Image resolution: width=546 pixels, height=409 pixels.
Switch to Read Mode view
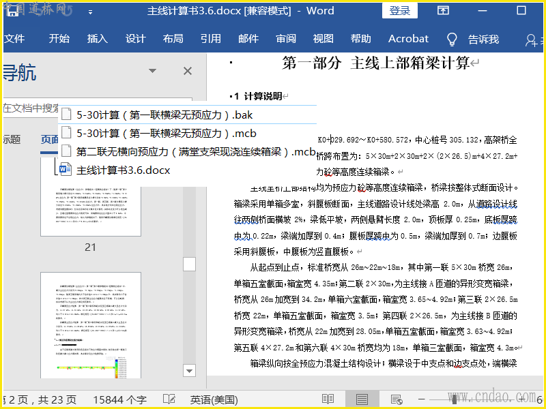[328, 399]
